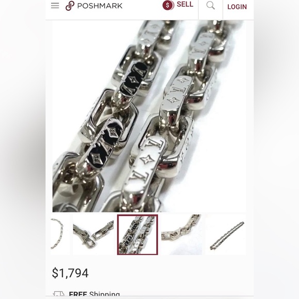Viewport: 299px width, 299px height.
Task: Click the $1,794 price
Action: [70, 273]
